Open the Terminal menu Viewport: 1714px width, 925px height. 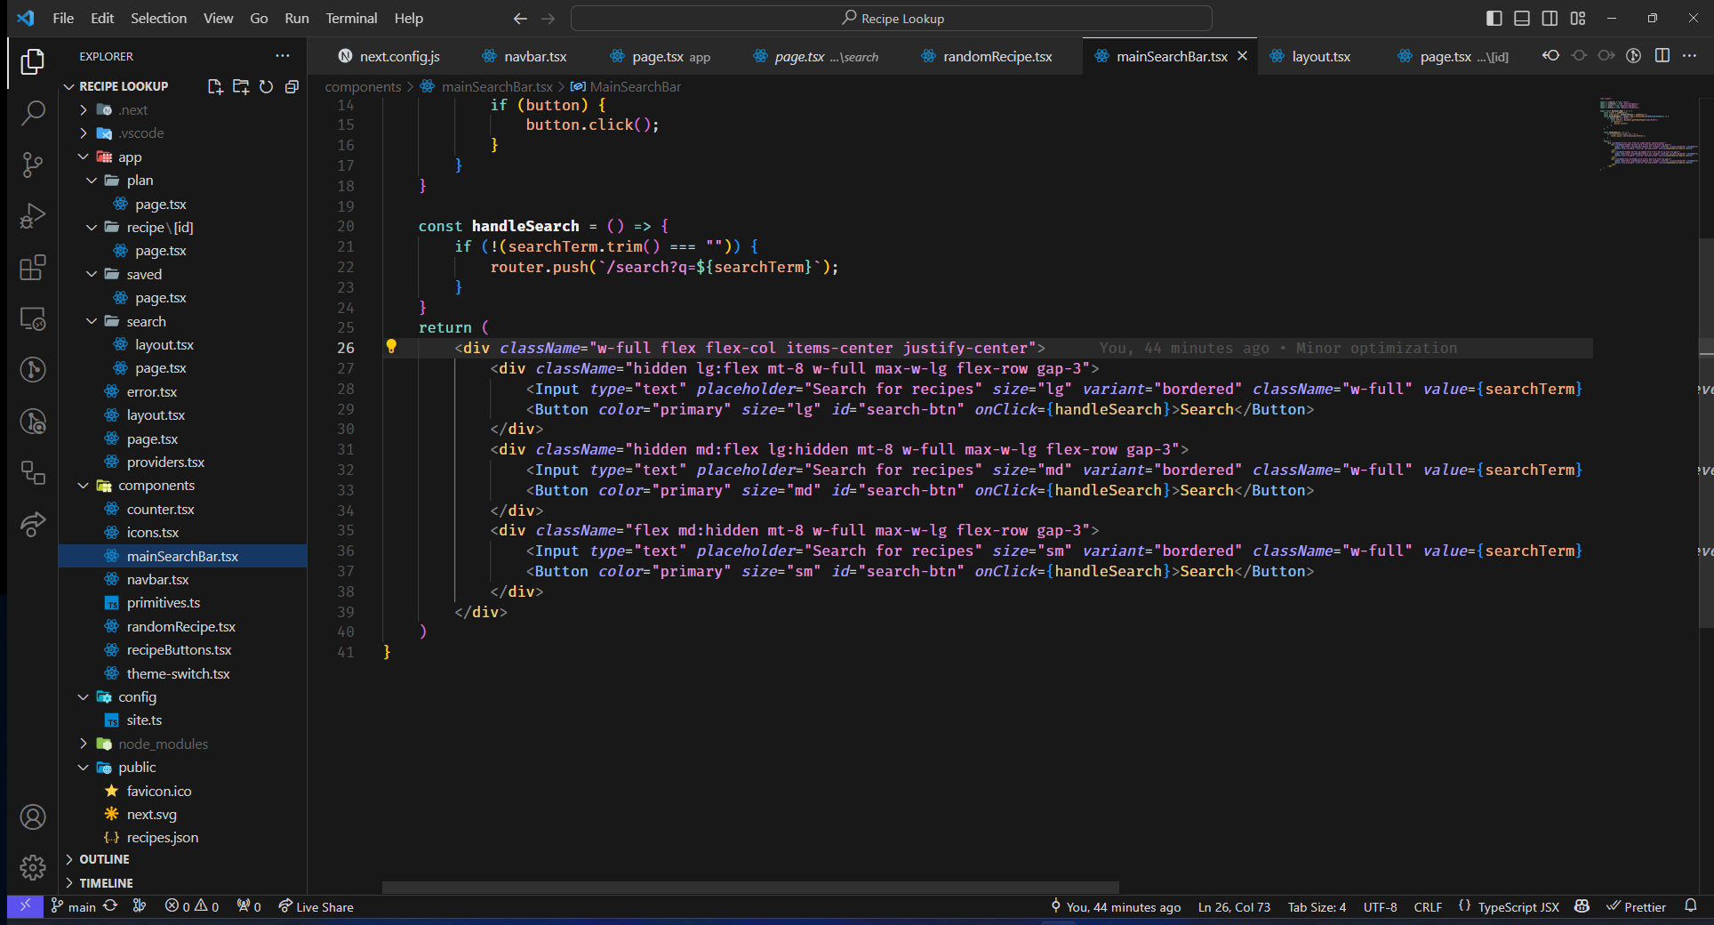[351, 18]
